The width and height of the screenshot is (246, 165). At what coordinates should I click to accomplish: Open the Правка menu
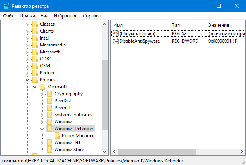27,16
